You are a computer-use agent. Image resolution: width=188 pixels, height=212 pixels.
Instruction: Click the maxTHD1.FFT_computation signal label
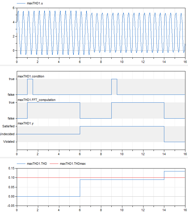click(37, 100)
